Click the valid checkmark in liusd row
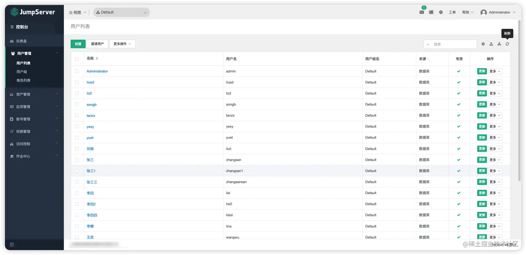The width and height of the screenshot is (526, 255). click(459, 82)
